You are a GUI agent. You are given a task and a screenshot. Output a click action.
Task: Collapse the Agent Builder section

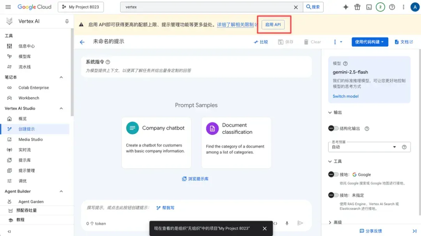coord(61,191)
